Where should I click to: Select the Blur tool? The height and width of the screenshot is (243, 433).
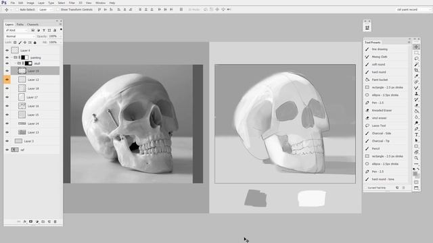pos(416,117)
